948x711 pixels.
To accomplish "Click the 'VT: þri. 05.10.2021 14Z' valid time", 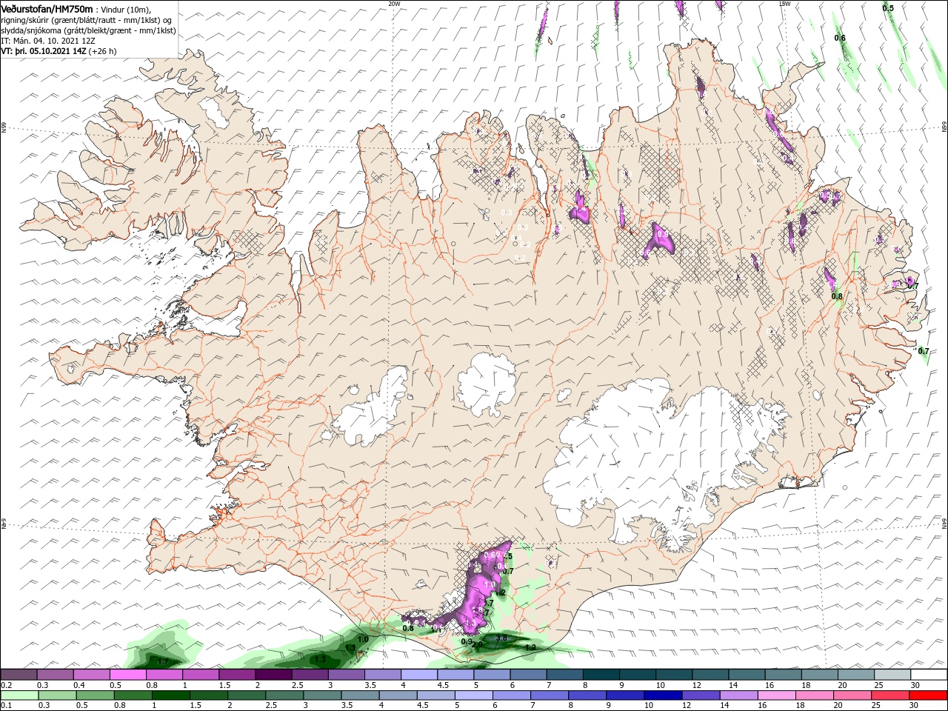I will [44, 52].
